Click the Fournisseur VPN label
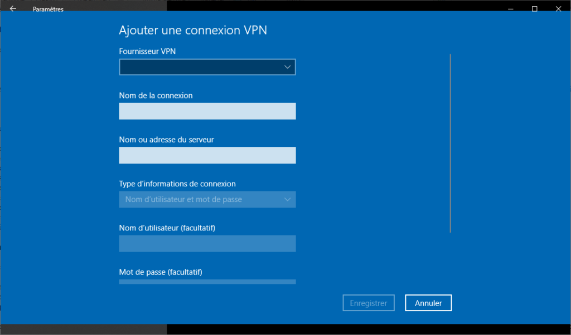This screenshot has width=571, height=335. click(x=147, y=51)
